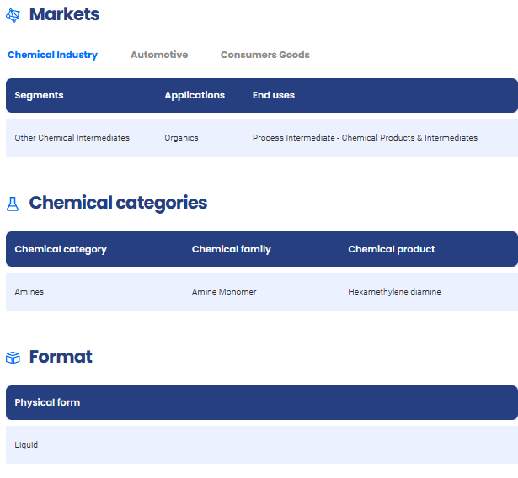Click the Chemical family column header
This screenshot has height=478, width=518.
[232, 250]
